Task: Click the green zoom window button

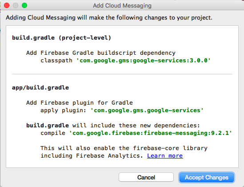Action: point(24,5)
